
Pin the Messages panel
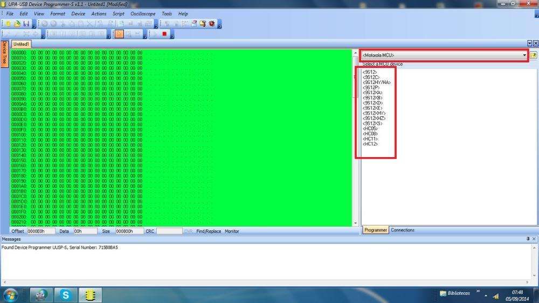tap(528, 239)
